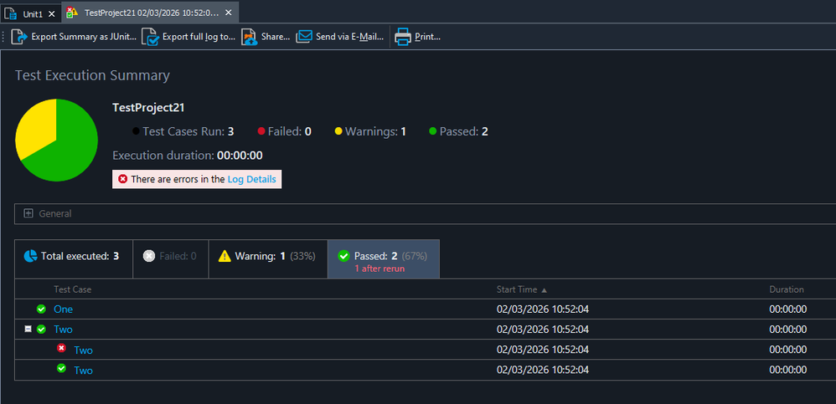Click the Duration column header
The image size is (836, 404).
[787, 289]
